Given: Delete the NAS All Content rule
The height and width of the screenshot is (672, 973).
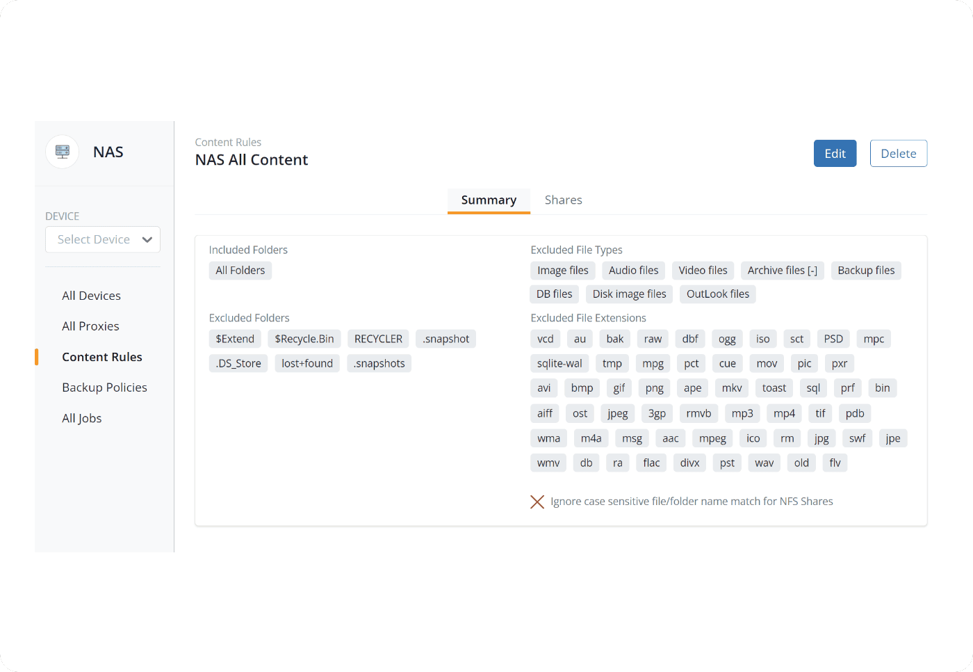Looking at the screenshot, I should click(x=898, y=154).
